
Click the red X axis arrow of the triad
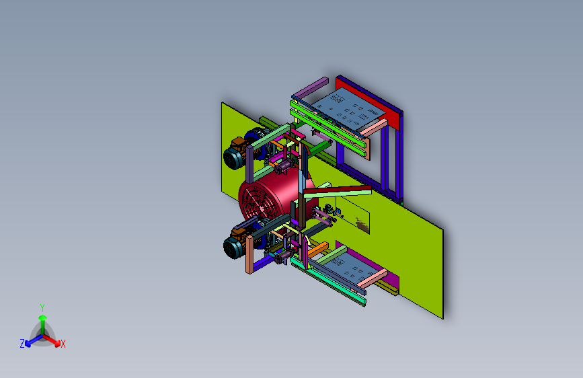[x=52, y=341]
